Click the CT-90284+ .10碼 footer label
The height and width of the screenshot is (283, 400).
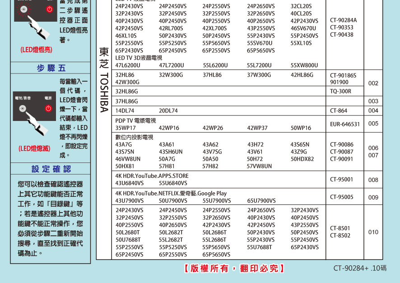(x=360, y=268)
